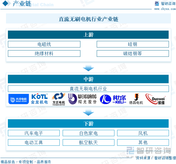
Task: Click the 汽车电子 box
Action: click(x=34, y=133)
